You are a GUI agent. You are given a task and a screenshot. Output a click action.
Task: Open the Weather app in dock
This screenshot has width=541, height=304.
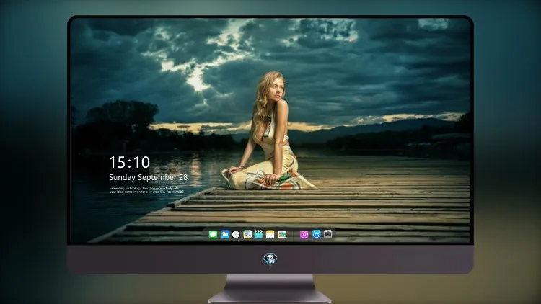pos(225,235)
